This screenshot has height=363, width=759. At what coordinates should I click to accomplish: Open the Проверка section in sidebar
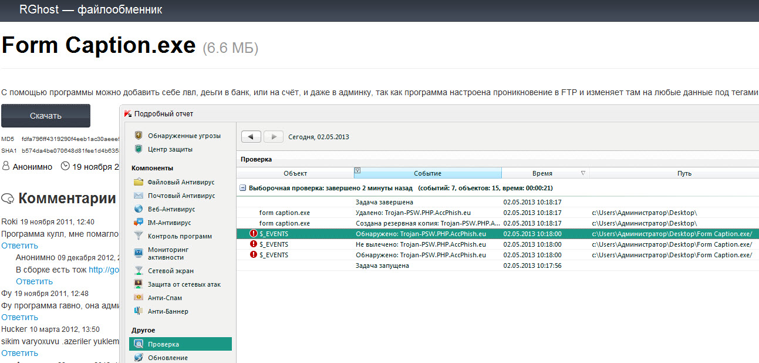(163, 344)
